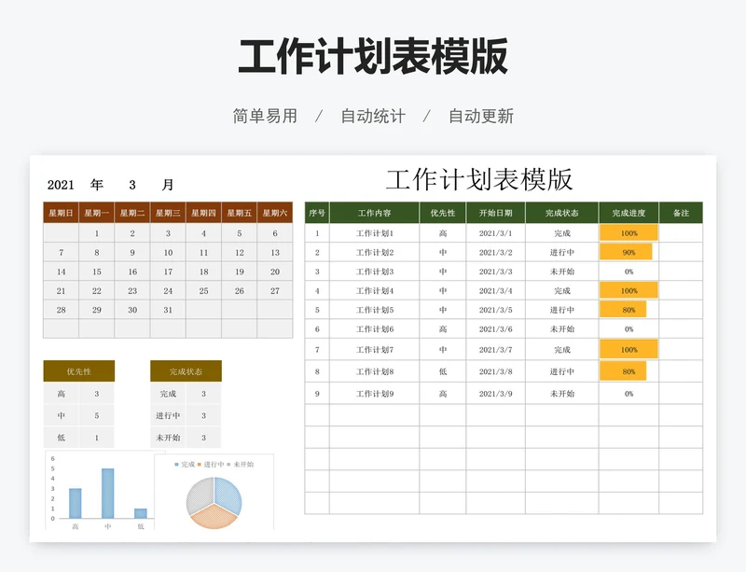Select calendar day 17
The height and width of the screenshot is (572, 746).
click(168, 272)
